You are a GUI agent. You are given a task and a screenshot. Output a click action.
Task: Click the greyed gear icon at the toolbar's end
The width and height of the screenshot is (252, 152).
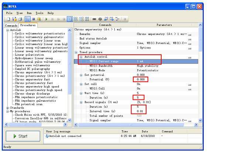coord(125,19)
